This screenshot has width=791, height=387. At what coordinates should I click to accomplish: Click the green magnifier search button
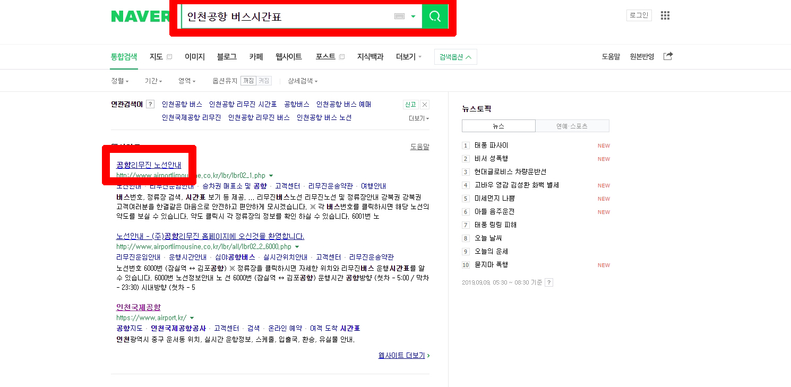[x=435, y=16]
